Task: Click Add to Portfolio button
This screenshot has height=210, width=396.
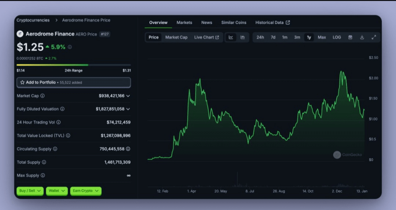Action: (74, 82)
